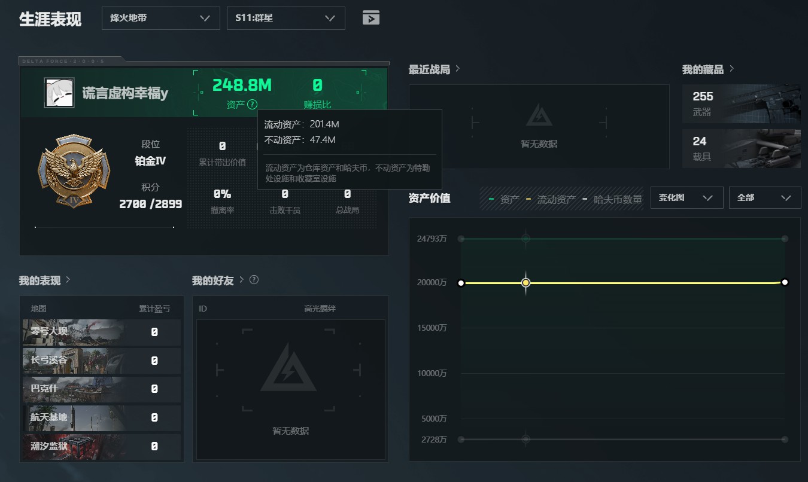Open the 255 武器 weapons collection card
This screenshot has width=808, height=482.
(x=742, y=103)
